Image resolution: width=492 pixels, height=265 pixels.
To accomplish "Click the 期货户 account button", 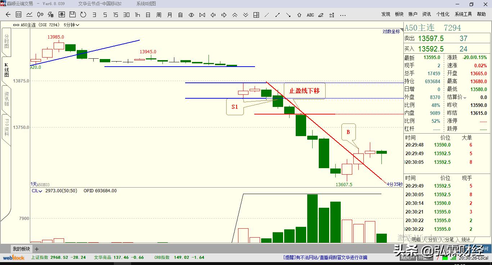I will pyautogui.click(x=407, y=257).
